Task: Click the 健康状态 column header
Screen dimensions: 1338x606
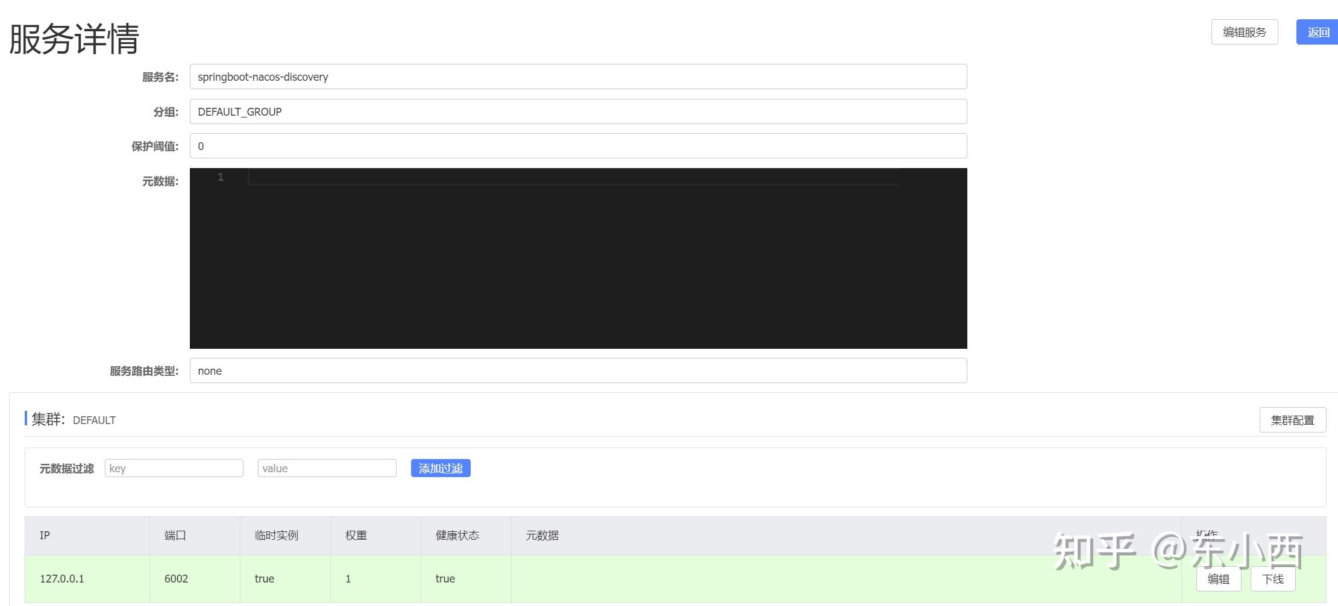Action: pyautogui.click(x=455, y=535)
